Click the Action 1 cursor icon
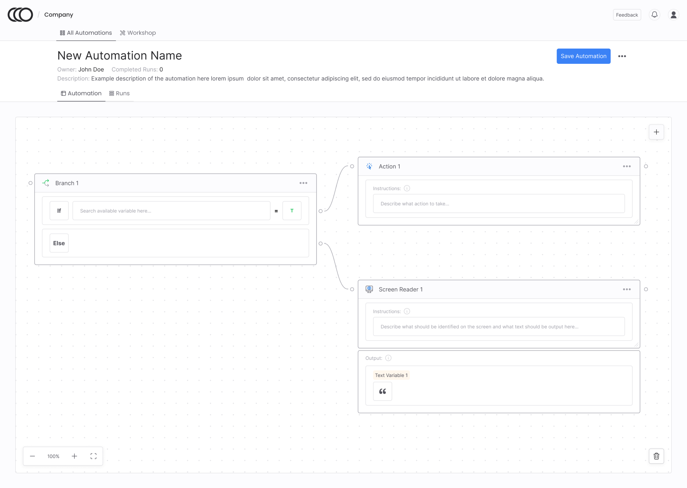 pos(369,166)
